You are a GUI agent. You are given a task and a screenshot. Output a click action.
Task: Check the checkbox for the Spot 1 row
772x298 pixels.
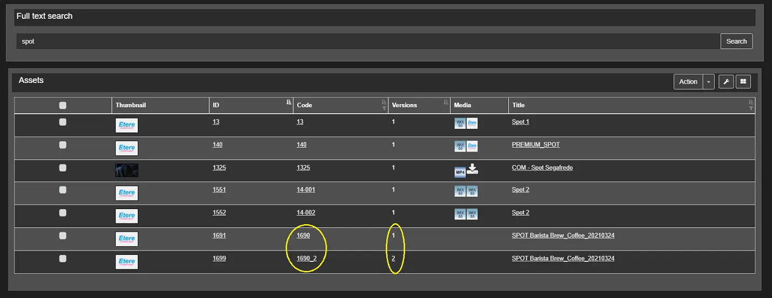[63, 122]
